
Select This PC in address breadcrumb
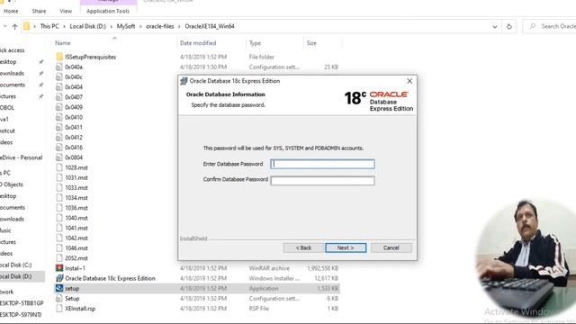(49, 26)
